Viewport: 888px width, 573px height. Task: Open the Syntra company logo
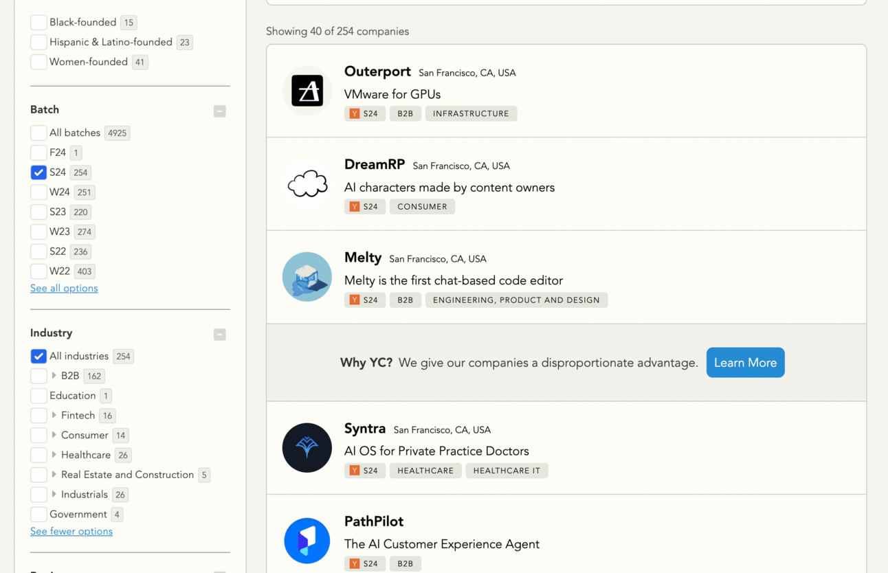click(x=307, y=448)
